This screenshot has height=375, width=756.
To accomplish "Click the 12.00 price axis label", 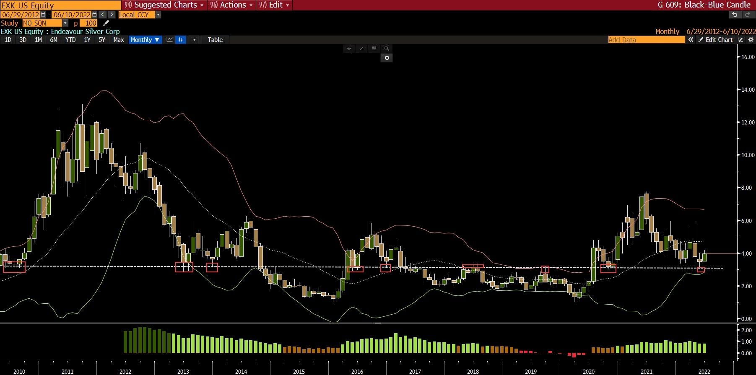I will tap(748, 122).
